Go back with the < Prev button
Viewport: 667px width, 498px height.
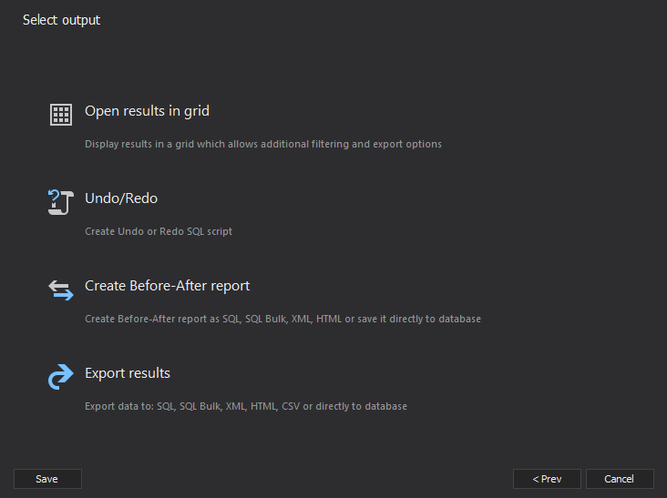547,479
